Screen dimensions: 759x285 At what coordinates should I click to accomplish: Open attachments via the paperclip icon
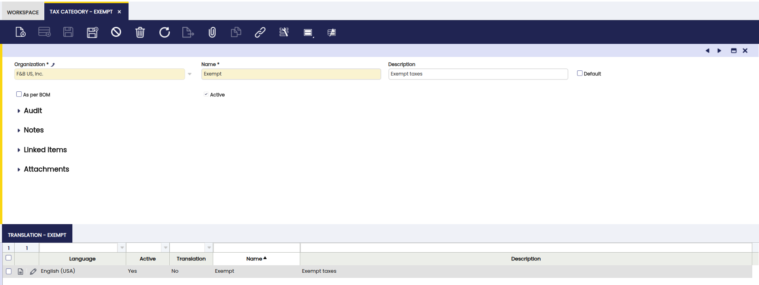pos(212,32)
